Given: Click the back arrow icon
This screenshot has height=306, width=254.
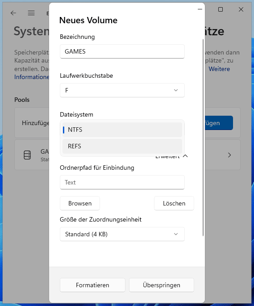Looking at the screenshot, I should pos(13,13).
